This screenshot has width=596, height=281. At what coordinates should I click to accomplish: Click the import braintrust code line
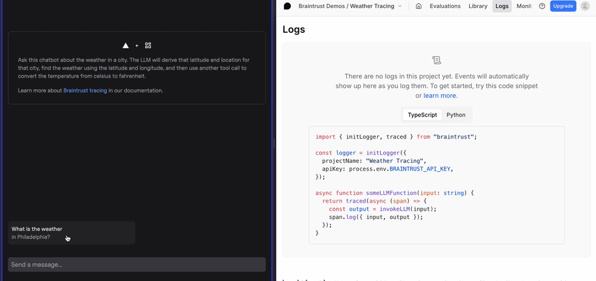pyautogui.click(x=396, y=137)
